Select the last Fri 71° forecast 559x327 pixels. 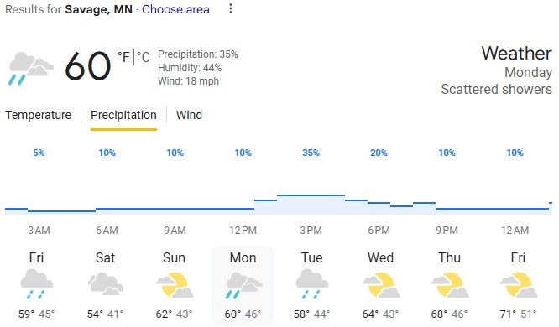click(x=519, y=285)
